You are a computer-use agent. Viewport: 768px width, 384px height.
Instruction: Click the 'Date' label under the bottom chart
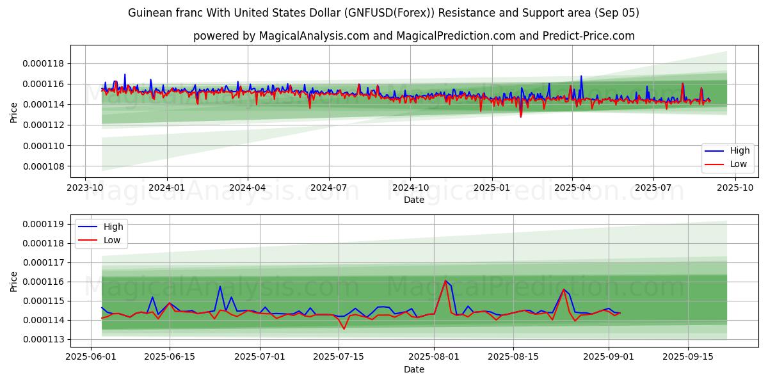point(414,370)
